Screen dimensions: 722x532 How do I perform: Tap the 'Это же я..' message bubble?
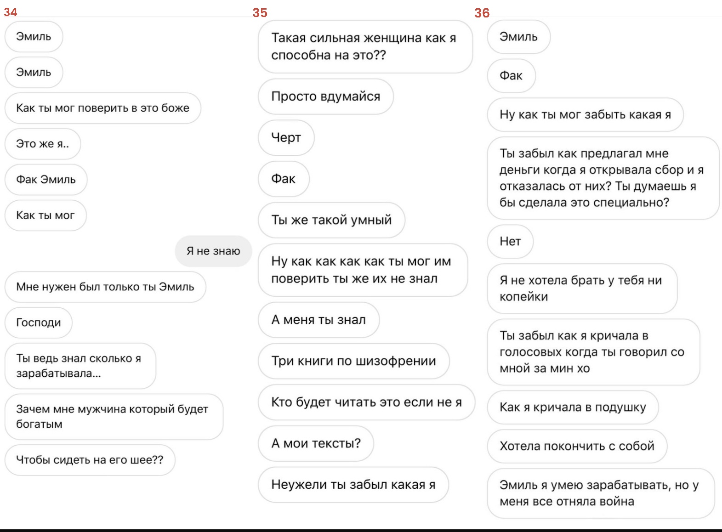(x=43, y=144)
